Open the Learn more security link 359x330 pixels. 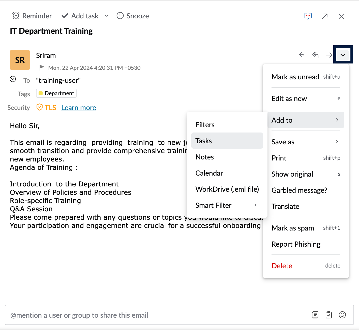79,108
